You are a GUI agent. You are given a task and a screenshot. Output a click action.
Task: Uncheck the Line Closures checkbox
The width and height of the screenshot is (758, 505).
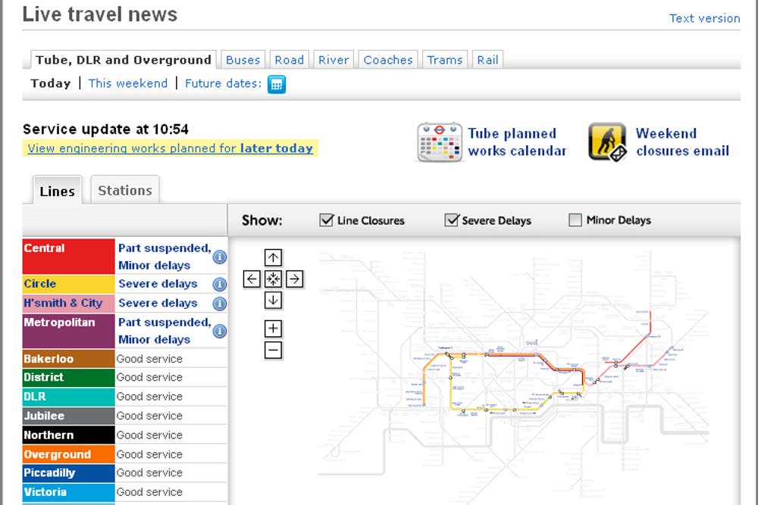327,220
